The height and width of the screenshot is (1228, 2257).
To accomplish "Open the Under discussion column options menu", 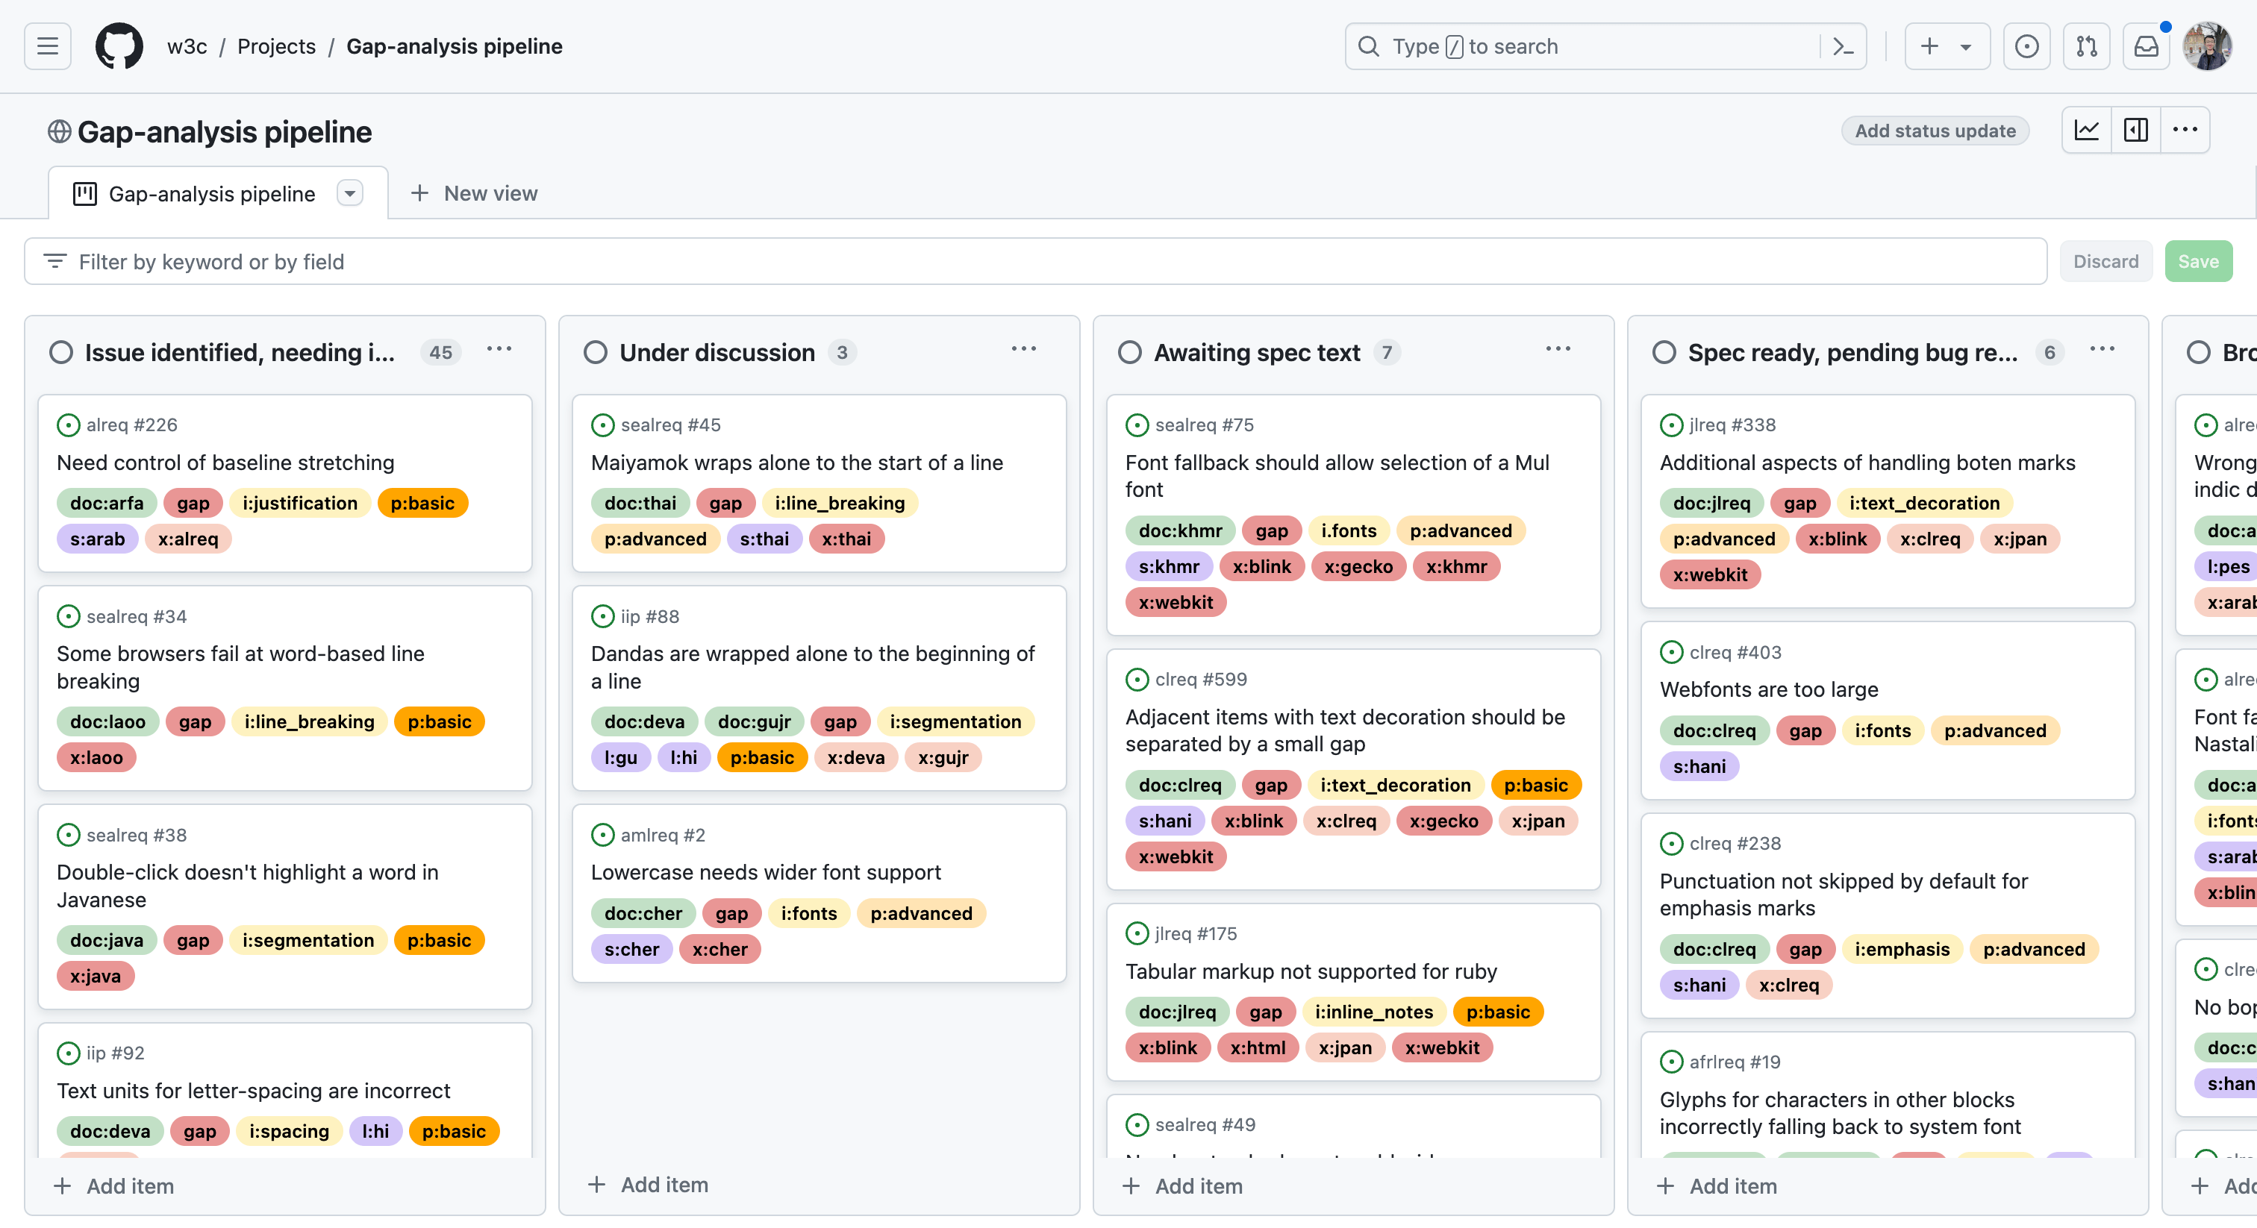I will point(1023,349).
